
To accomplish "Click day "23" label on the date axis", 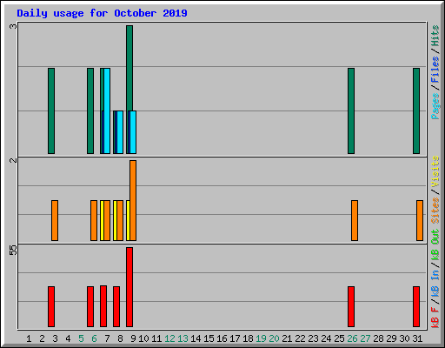I will pyautogui.click(x=313, y=338).
